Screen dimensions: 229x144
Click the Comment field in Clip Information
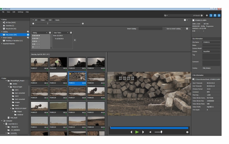point(211,63)
